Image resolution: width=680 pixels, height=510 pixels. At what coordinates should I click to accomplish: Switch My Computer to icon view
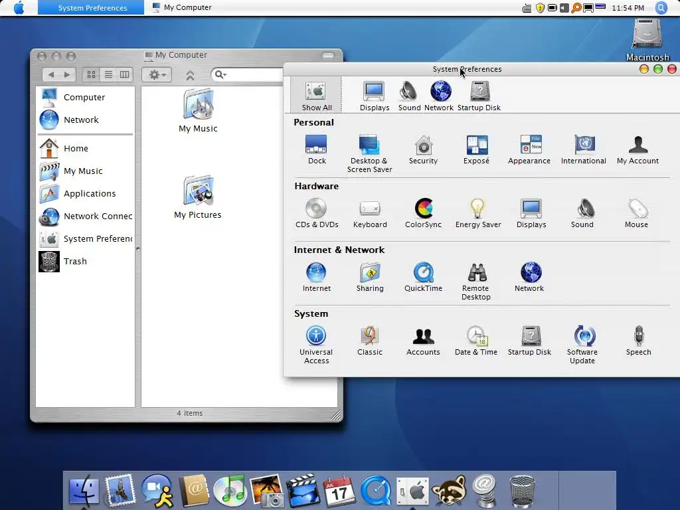pos(91,74)
